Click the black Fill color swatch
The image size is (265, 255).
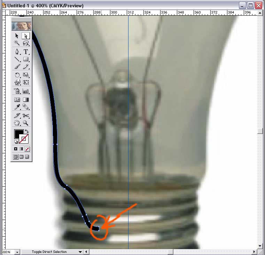coord(17,133)
